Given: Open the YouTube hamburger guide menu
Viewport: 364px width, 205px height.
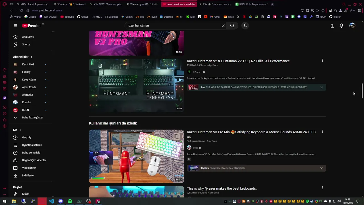Looking at the screenshot, I should (15, 26).
